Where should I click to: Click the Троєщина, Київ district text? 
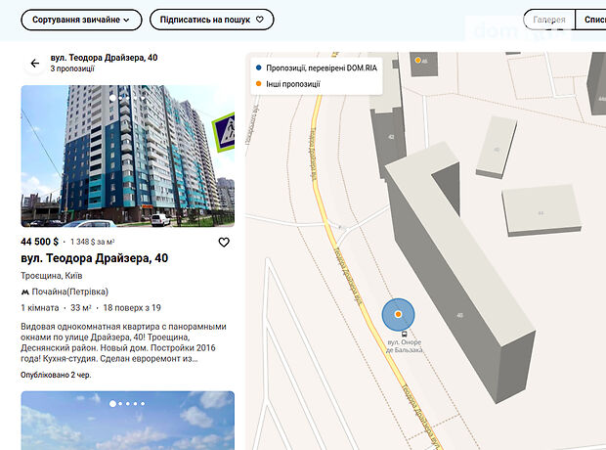point(52,276)
